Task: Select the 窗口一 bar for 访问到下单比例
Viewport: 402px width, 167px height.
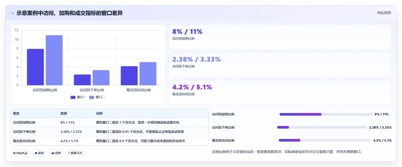Action: click(82, 80)
